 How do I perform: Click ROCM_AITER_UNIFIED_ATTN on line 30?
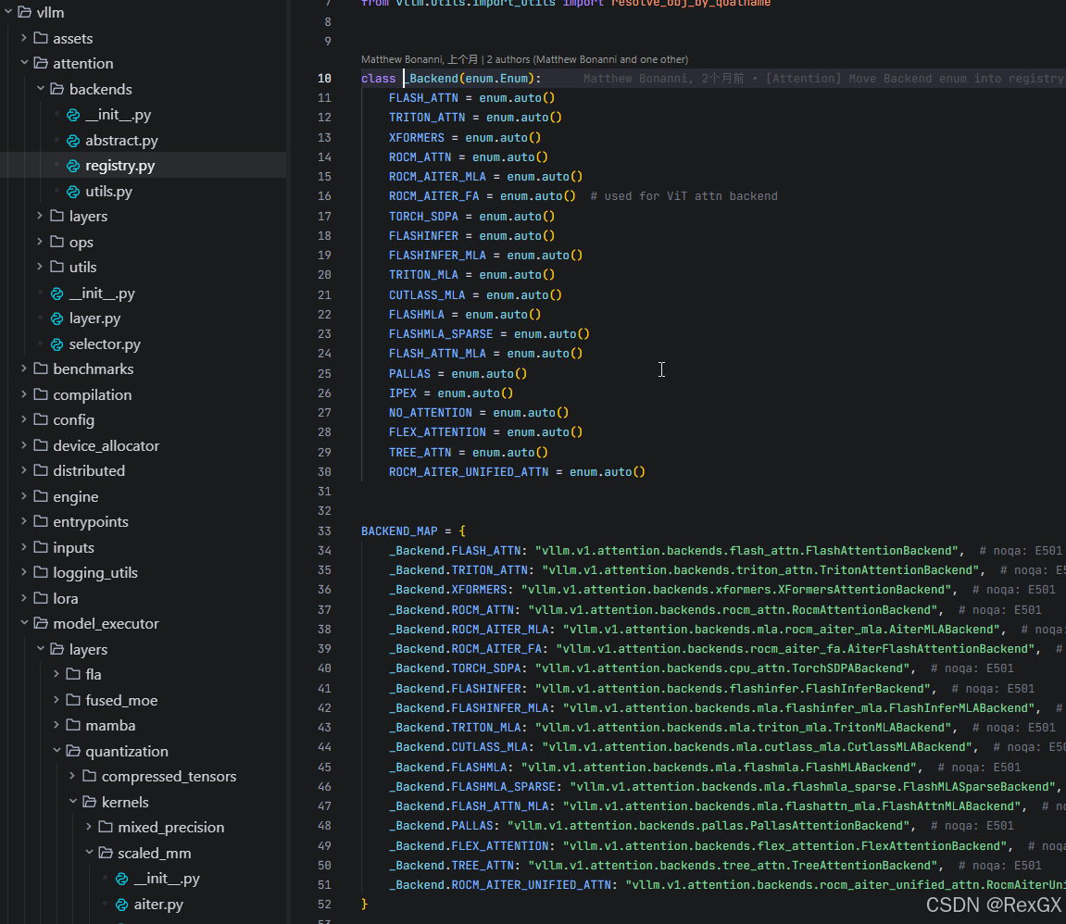469,472
